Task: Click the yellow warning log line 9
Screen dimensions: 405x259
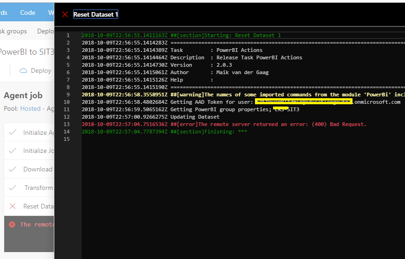Action: [x=243, y=95]
